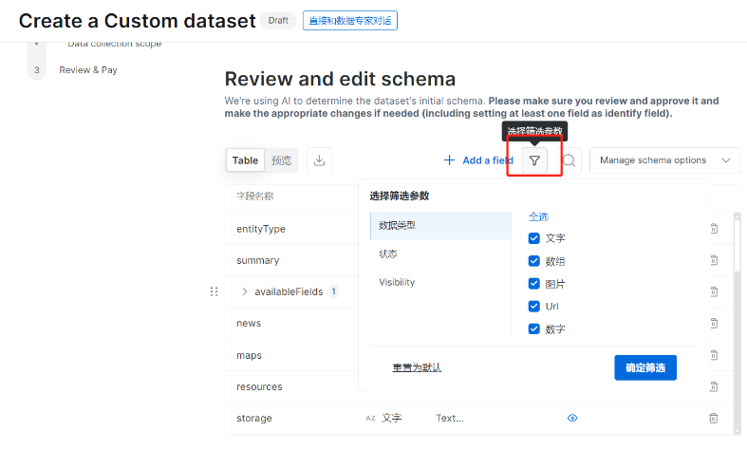
Task: Click the 确定筛选 confirm filter button
Action: click(x=645, y=367)
